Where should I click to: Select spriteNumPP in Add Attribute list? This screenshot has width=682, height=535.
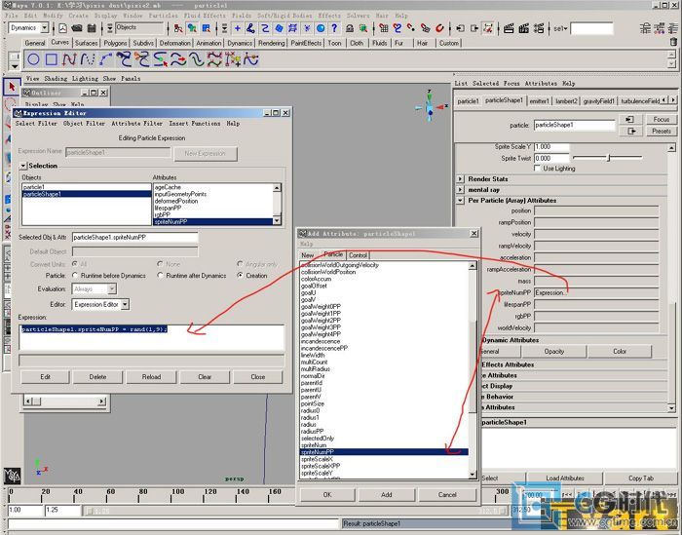click(x=384, y=452)
